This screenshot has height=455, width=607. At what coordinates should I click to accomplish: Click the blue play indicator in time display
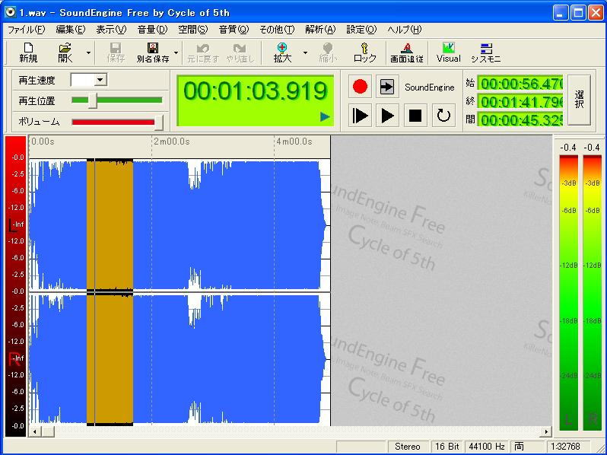click(326, 116)
